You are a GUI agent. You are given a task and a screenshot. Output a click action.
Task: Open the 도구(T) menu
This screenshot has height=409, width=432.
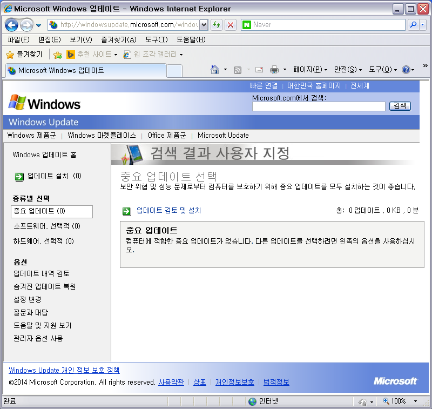pos(157,39)
